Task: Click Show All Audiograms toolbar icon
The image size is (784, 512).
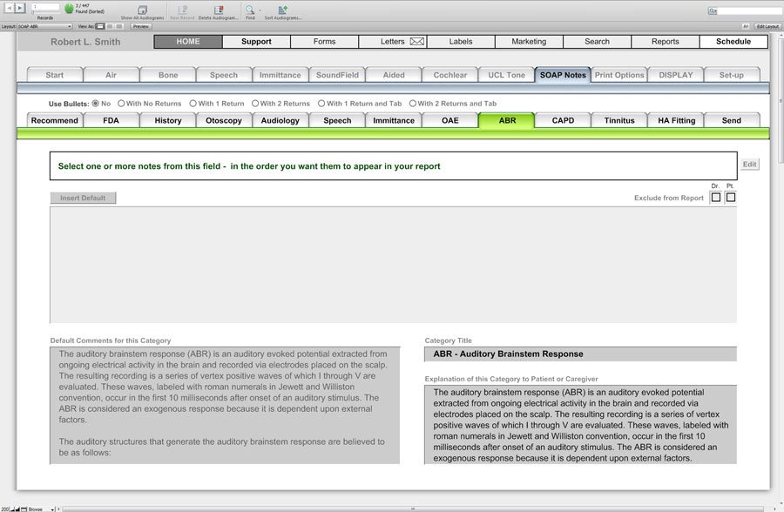Action: point(143,10)
